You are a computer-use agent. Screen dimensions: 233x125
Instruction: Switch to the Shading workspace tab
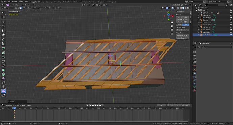point(76,2)
